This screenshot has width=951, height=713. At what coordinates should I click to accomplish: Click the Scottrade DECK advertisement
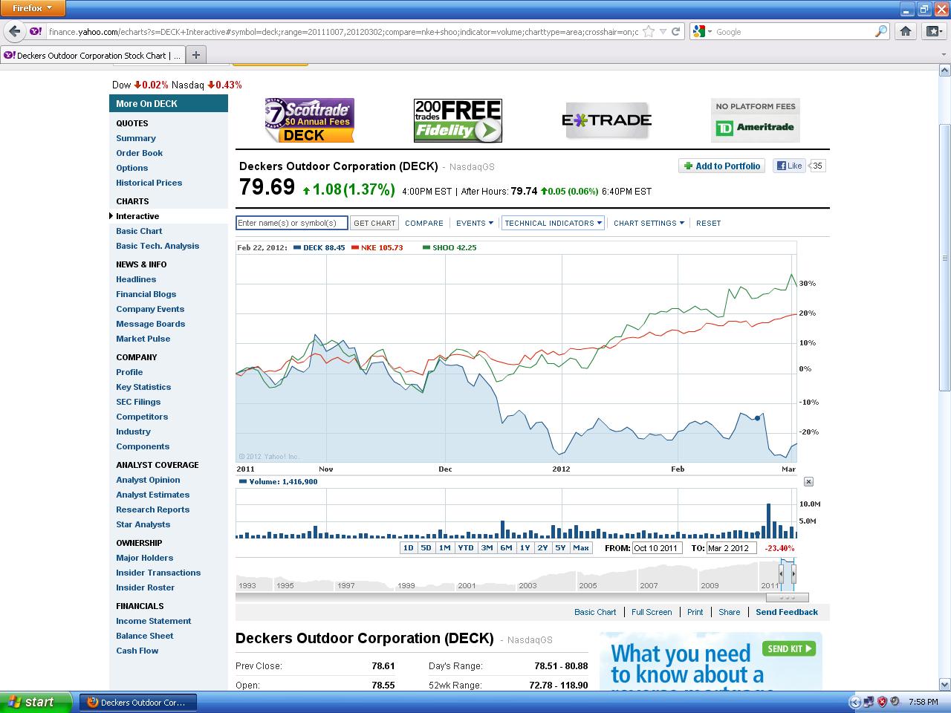[x=309, y=120]
